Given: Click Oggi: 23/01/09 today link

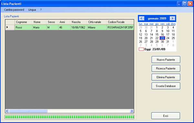Looking at the screenshot, I should pos(155,49).
